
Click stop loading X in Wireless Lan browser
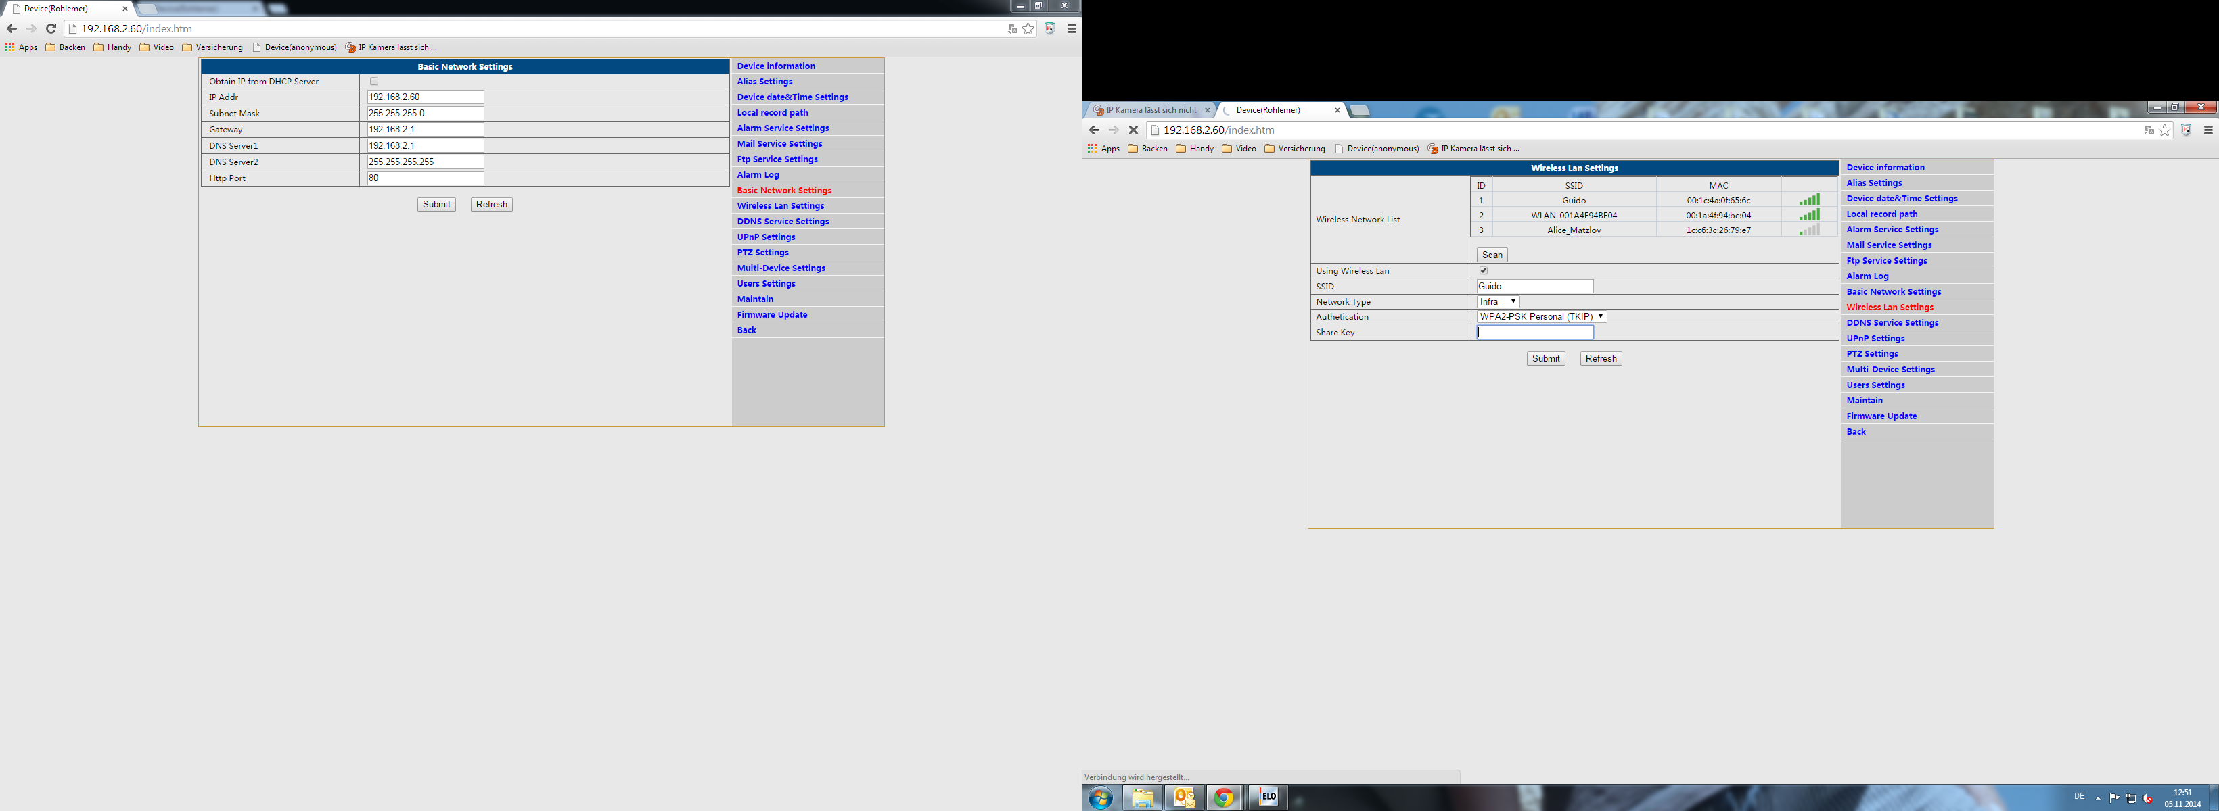[1133, 130]
